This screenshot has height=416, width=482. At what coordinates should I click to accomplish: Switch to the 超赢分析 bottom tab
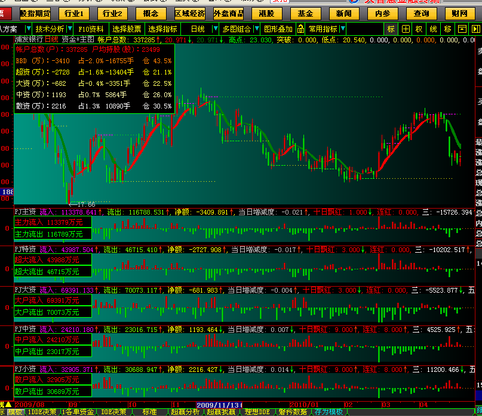tap(185, 412)
